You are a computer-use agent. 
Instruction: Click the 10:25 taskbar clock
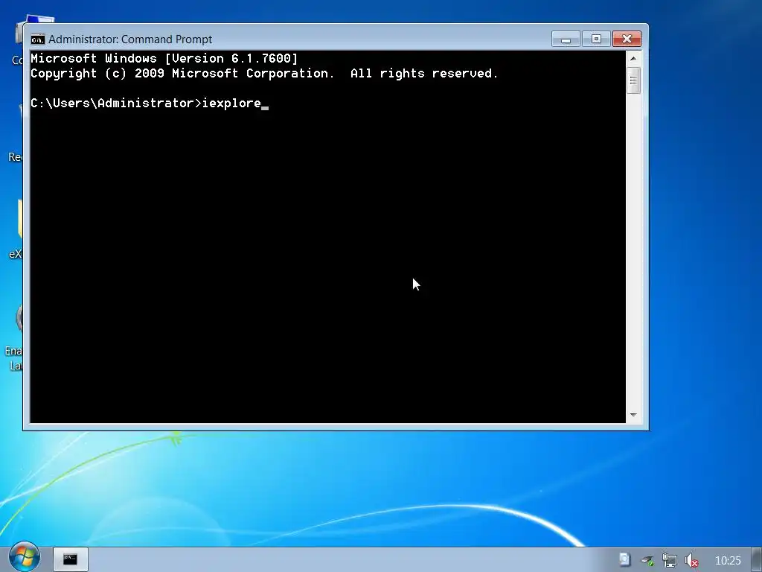(x=728, y=561)
